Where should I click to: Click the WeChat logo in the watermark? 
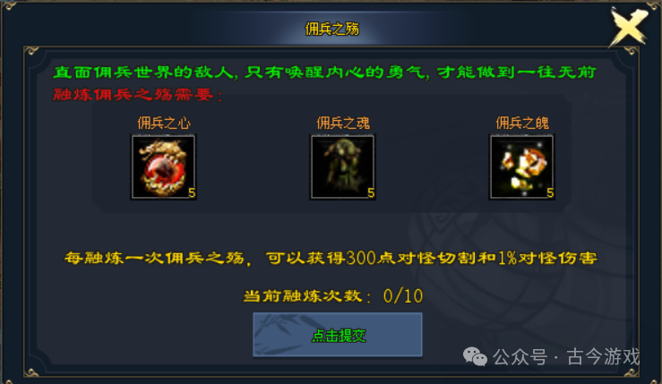[x=475, y=357]
